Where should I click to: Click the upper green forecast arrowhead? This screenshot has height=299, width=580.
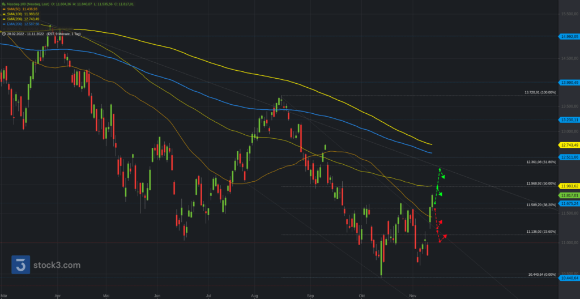[443, 177]
